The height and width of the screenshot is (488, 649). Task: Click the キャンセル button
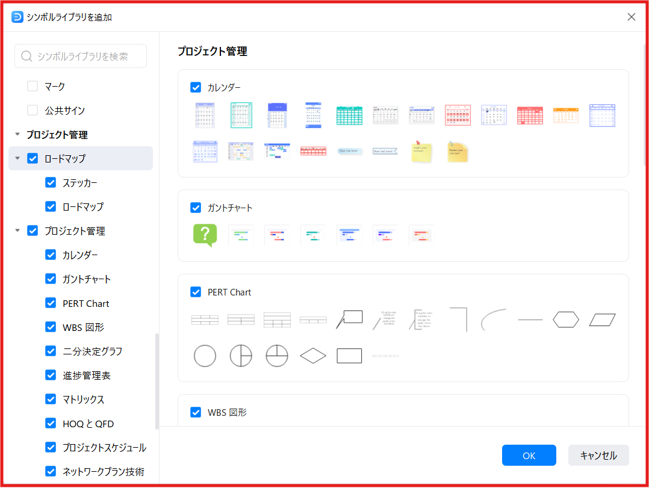pos(598,456)
